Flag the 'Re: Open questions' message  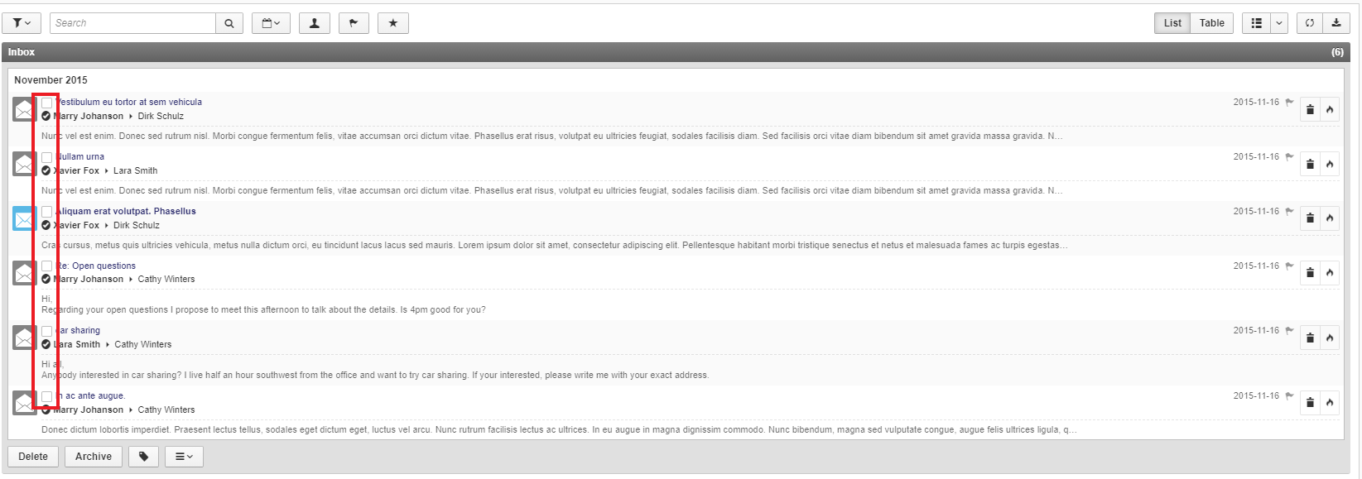coord(1289,266)
